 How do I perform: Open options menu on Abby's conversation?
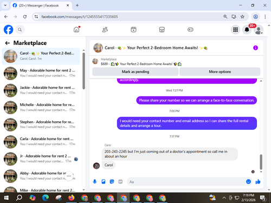click(x=69, y=176)
